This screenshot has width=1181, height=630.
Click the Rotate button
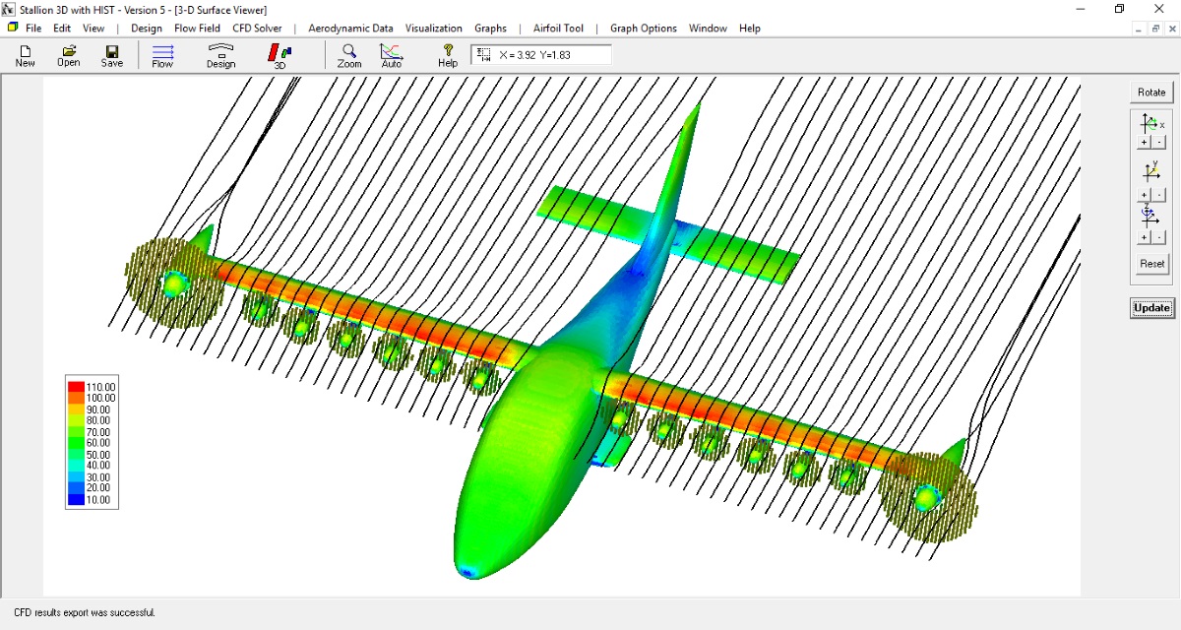point(1151,93)
